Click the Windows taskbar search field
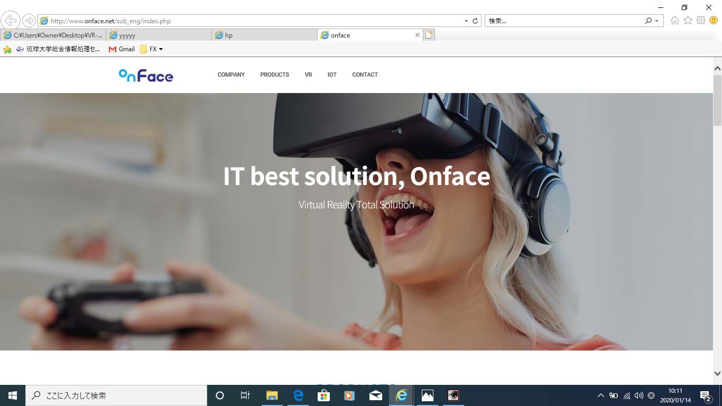 [x=116, y=395]
